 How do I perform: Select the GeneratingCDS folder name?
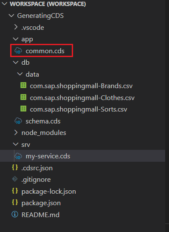[40, 16]
